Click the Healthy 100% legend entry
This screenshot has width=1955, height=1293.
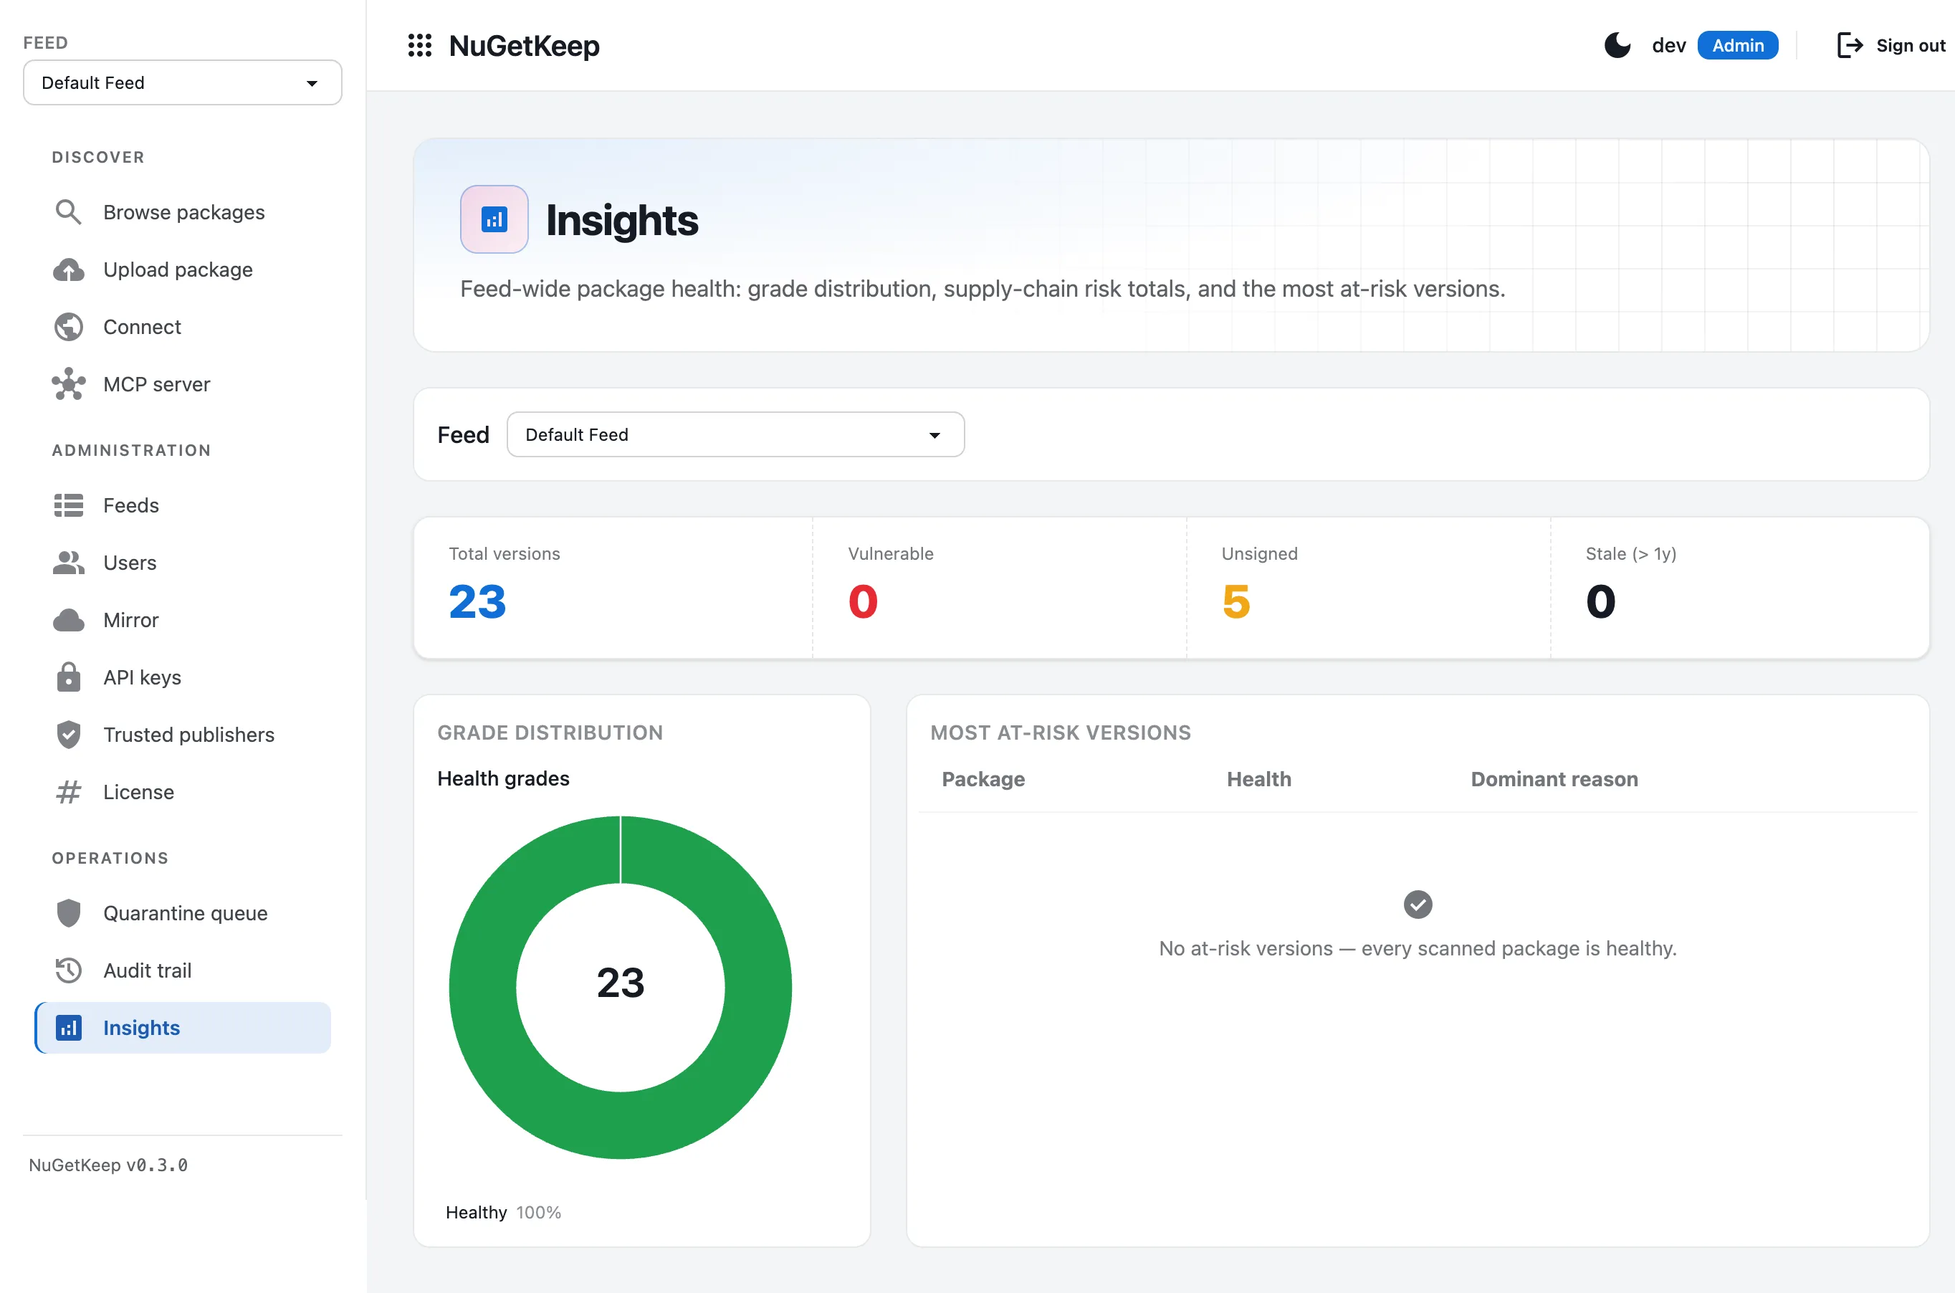(x=503, y=1212)
